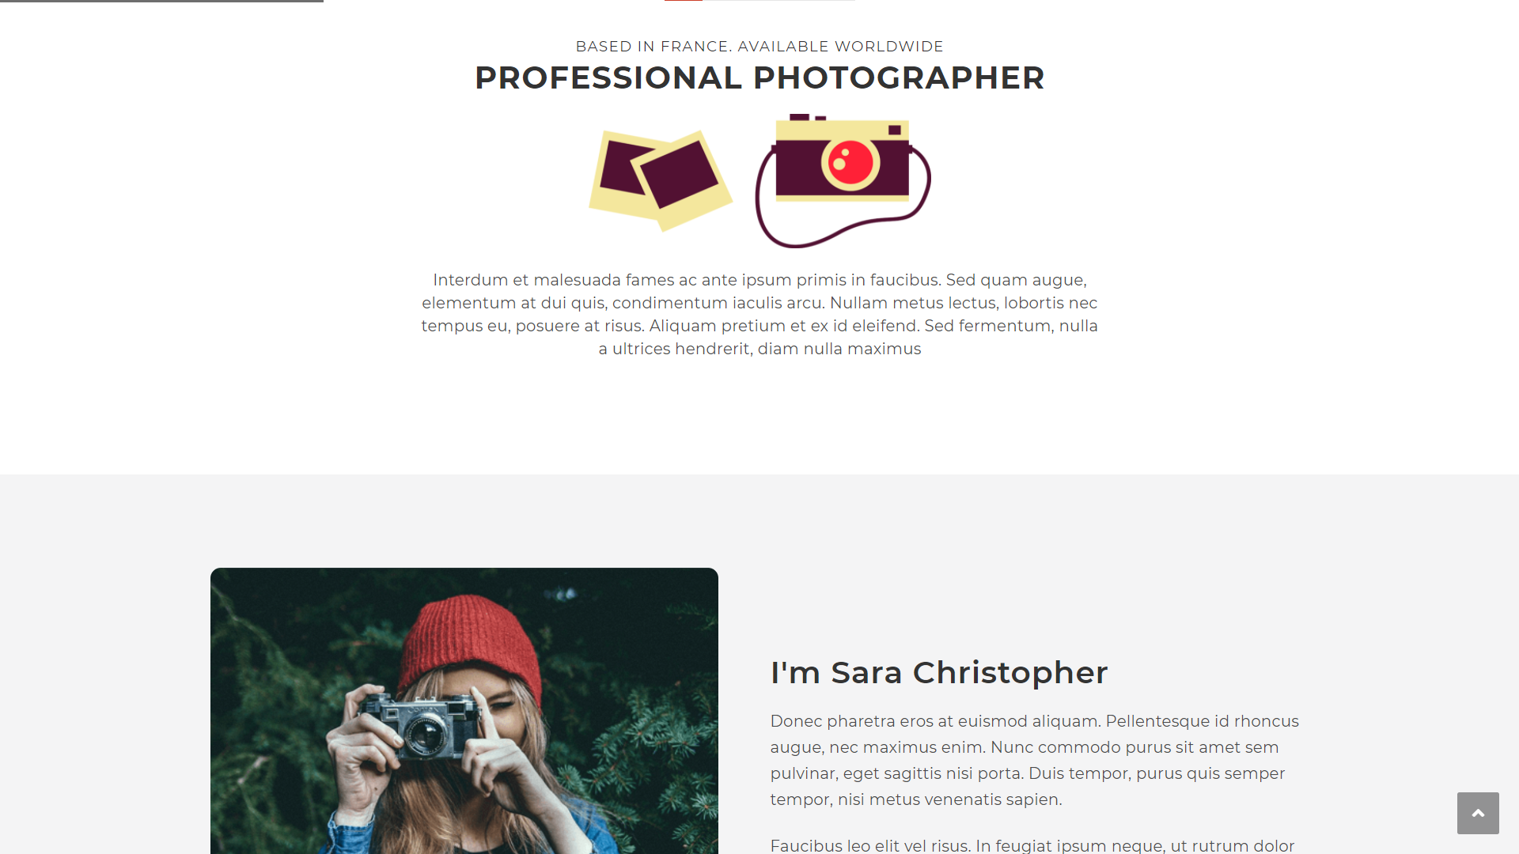
Task: Click the camera viewfinder square graphic
Action: click(x=895, y=130)
